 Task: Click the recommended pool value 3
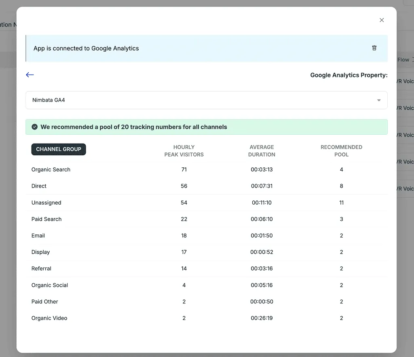341,219
